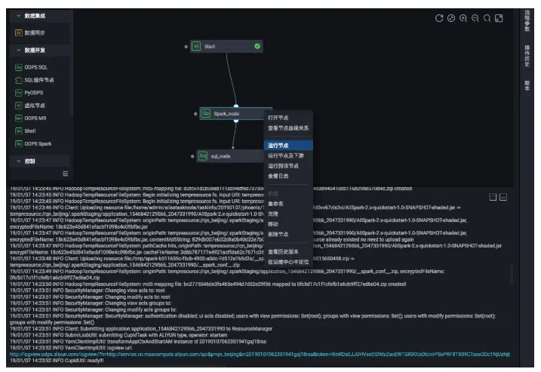Viewport: 541px width, 372px height.
Task: Click the 虚拟节点 icon in sidebar
Action: coord(19,106)
